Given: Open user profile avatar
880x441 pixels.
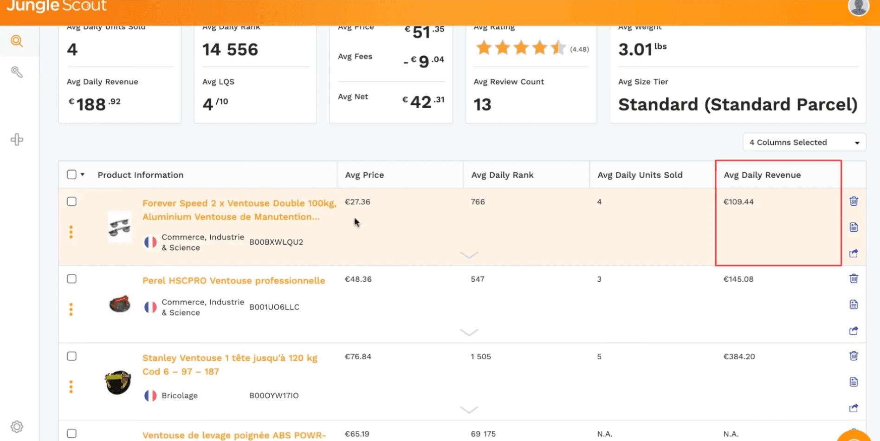Looking at the screenshot, I should pyautogui.click(x=858, y=7).
